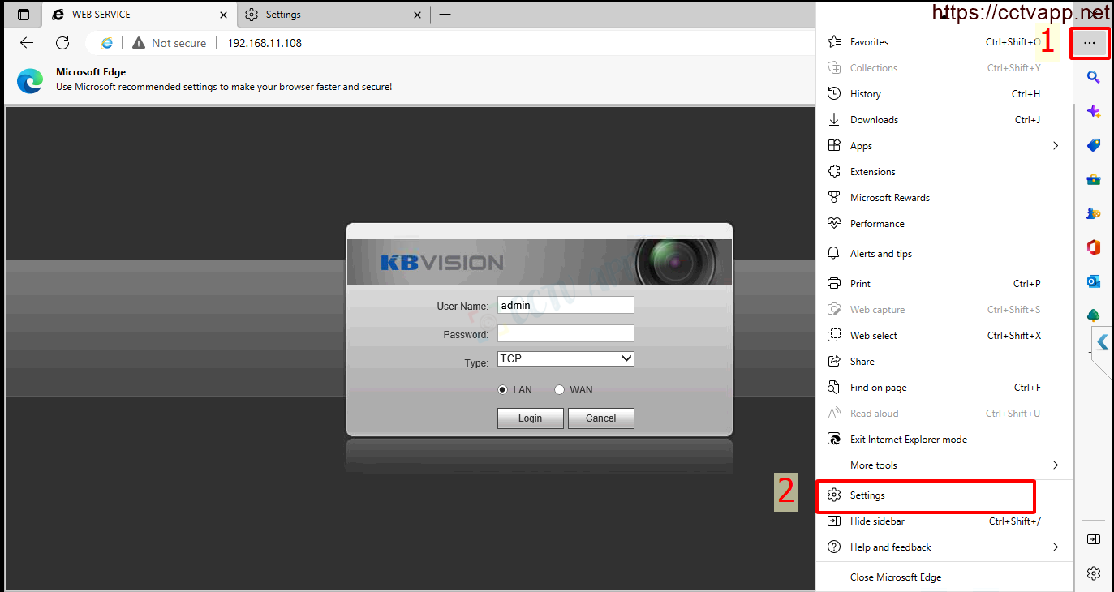Click the Outlook icon in sidebar
The width and height of the screenshot is (1114, 592).
pyautogui.click(x=1093, y=281)
